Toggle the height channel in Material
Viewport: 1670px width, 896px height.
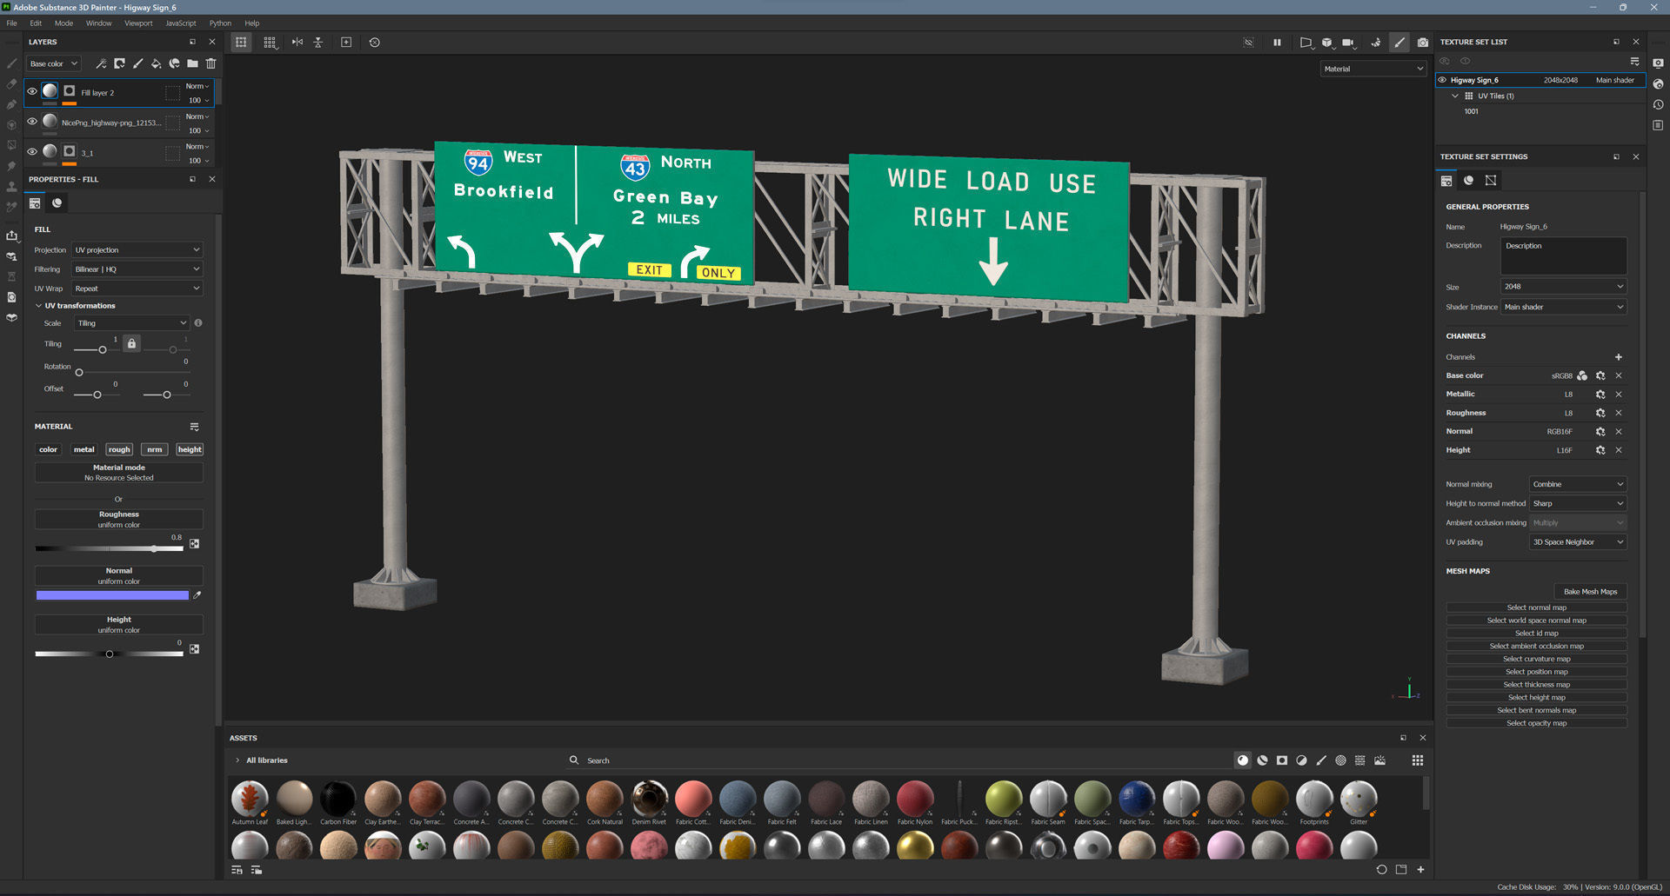pyautogui.click(x=190, y=449)
